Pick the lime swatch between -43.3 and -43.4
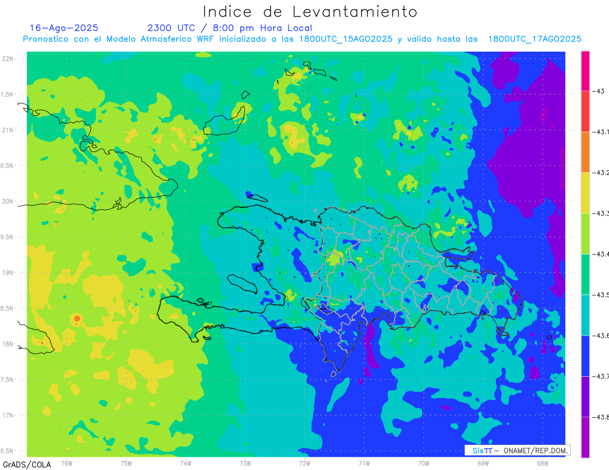This screenshot has width=609, height=470. click(585, 233)
